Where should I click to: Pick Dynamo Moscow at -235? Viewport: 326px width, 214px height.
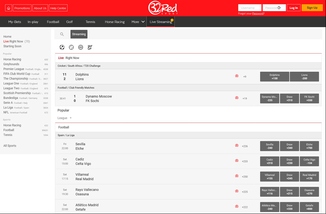269,99
